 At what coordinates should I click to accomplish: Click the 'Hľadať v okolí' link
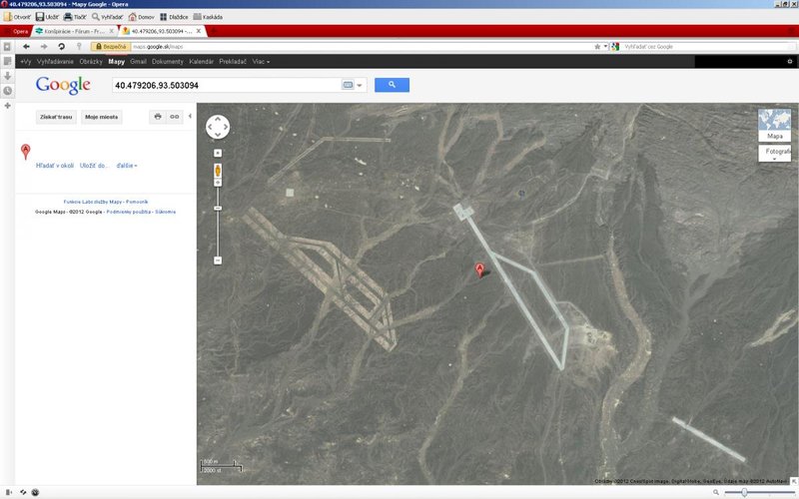coord(55,165)
